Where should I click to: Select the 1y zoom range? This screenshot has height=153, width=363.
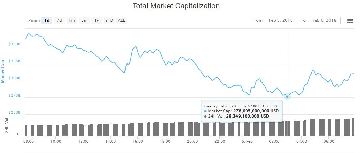point(97,20)
